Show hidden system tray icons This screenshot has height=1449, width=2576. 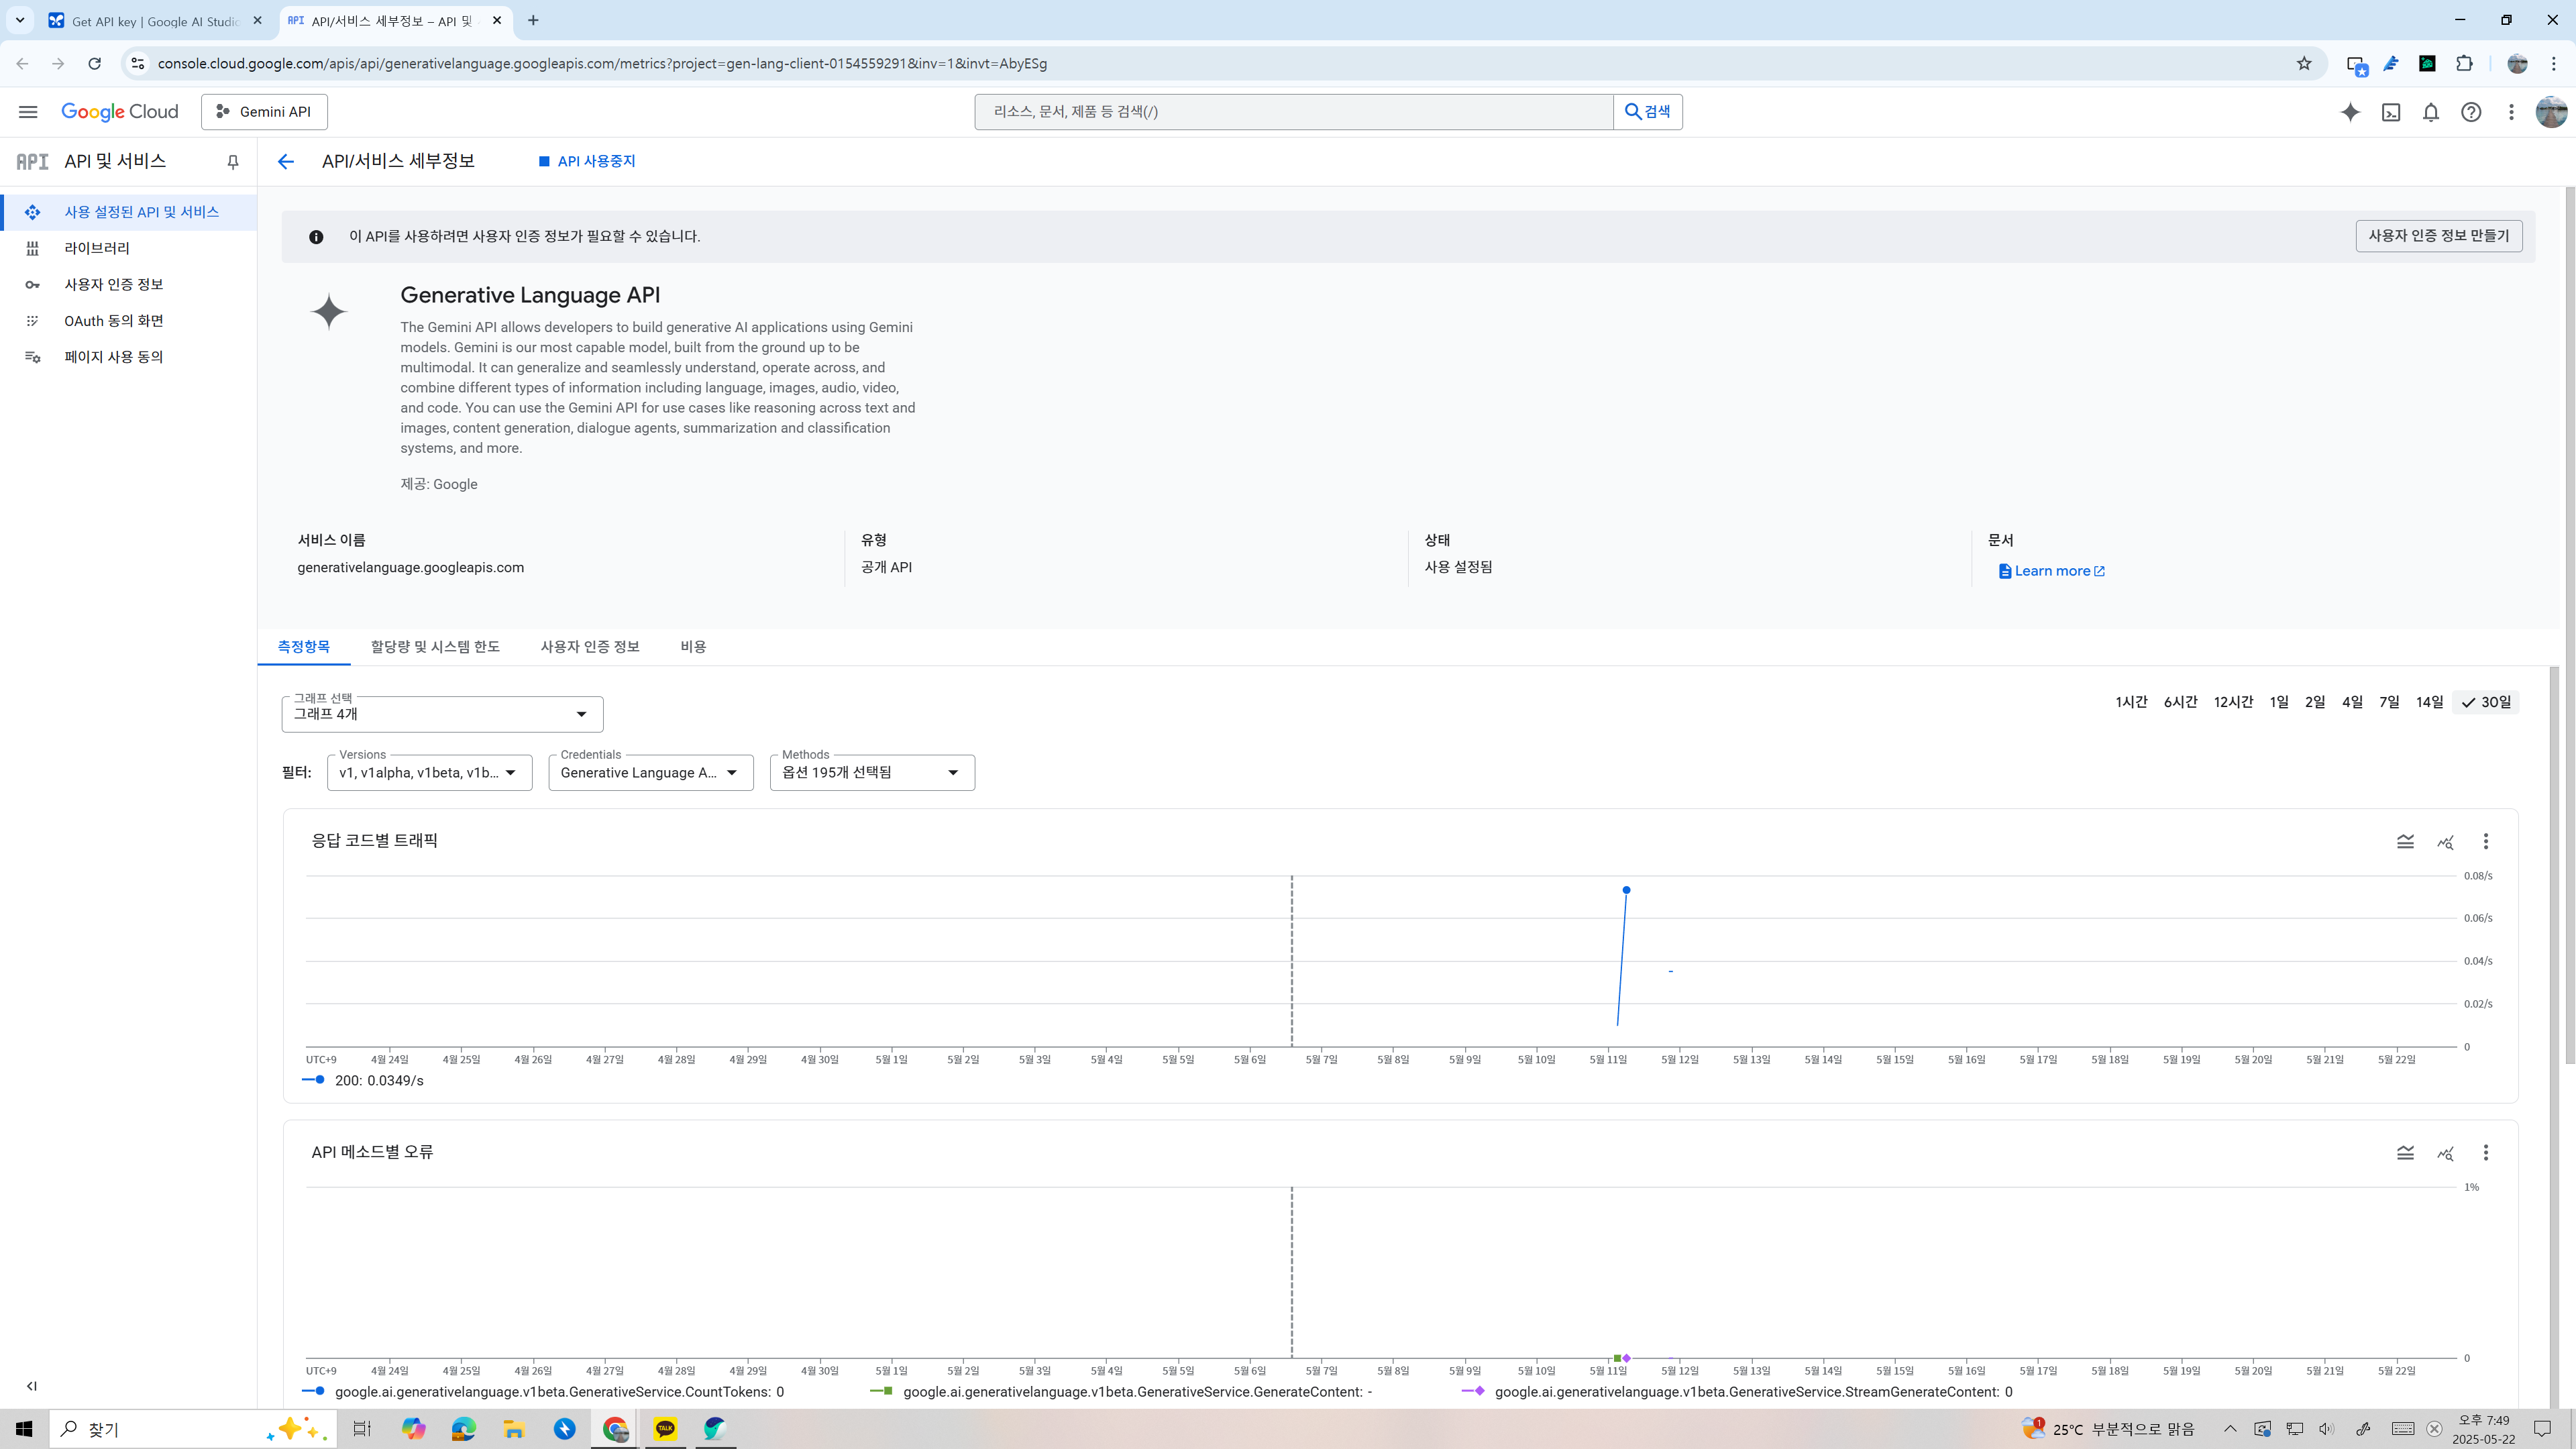[x=2230, y=1429]
